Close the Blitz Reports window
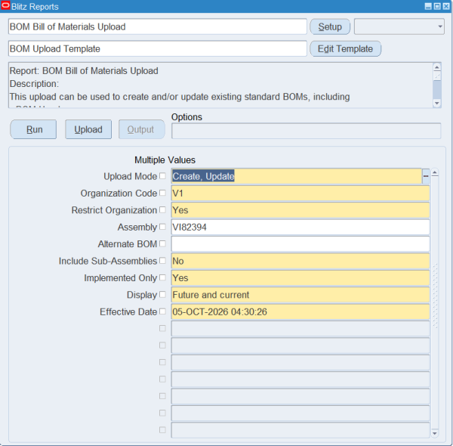Image resolution: width=453 pixels, height=446 pixels. [446, 6]
